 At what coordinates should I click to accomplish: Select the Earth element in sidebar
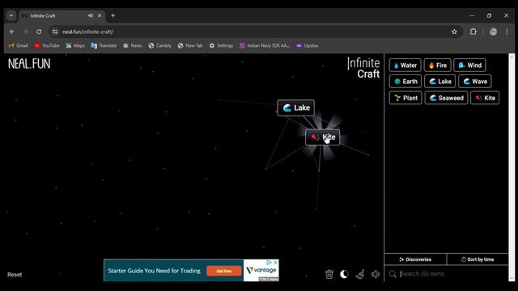[405, 82]
